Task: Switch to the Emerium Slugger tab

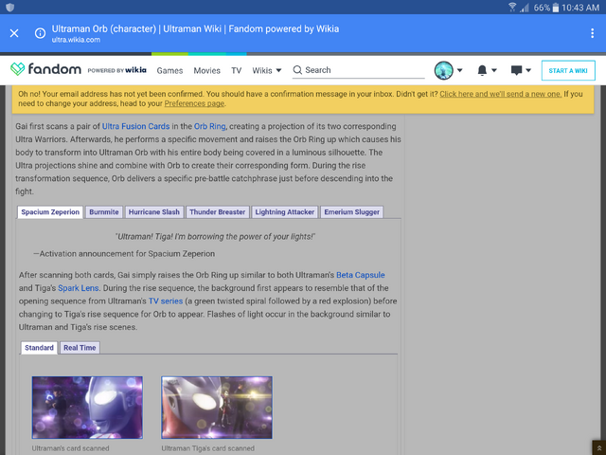Action: (351, 212)
